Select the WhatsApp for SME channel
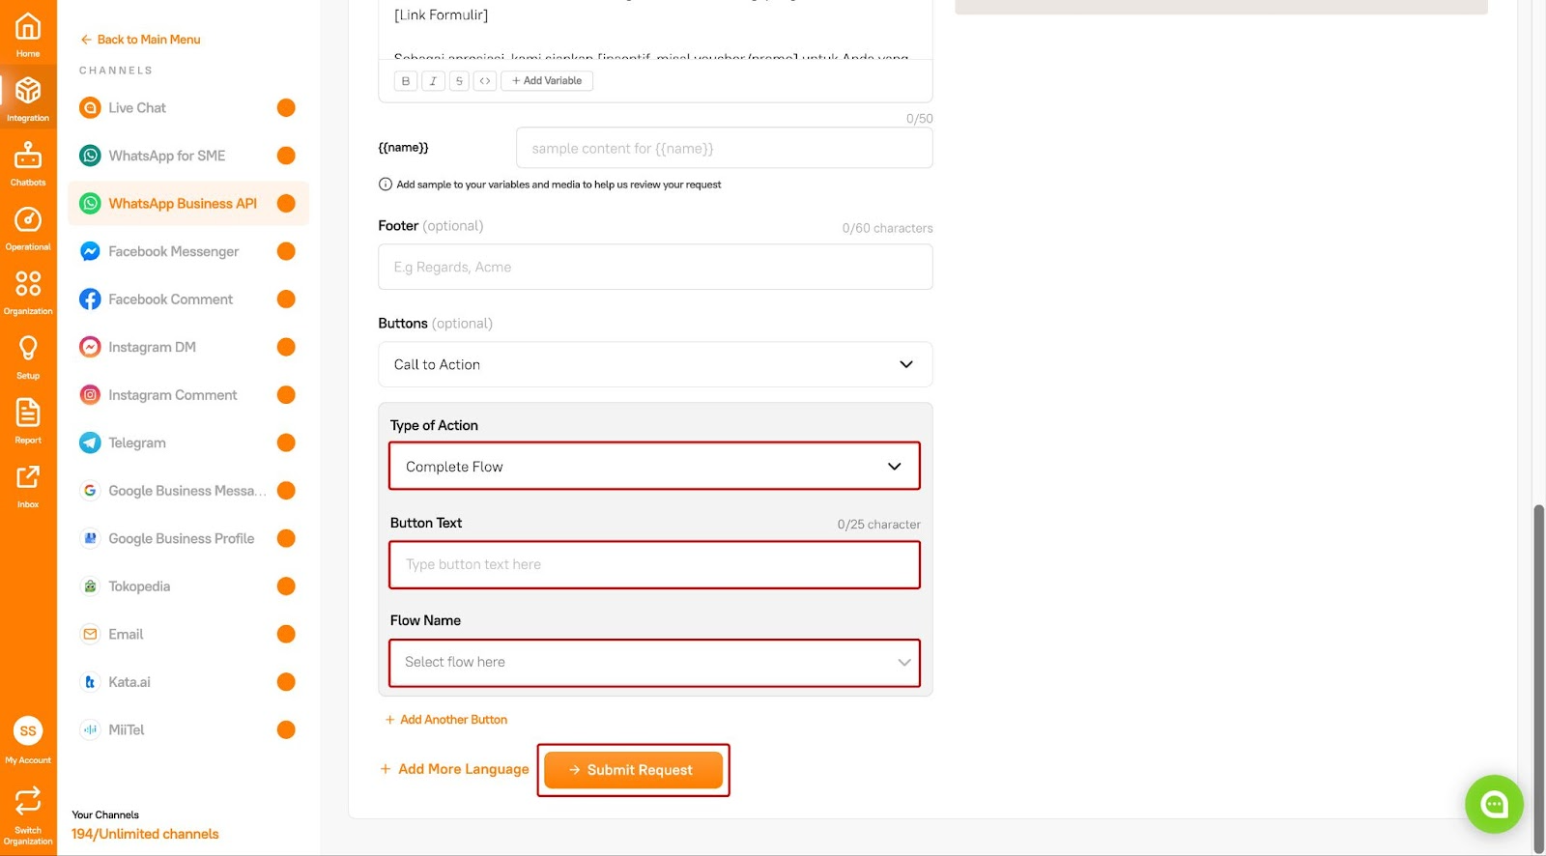Viewport: 1546px width, 856px height. 188,156
